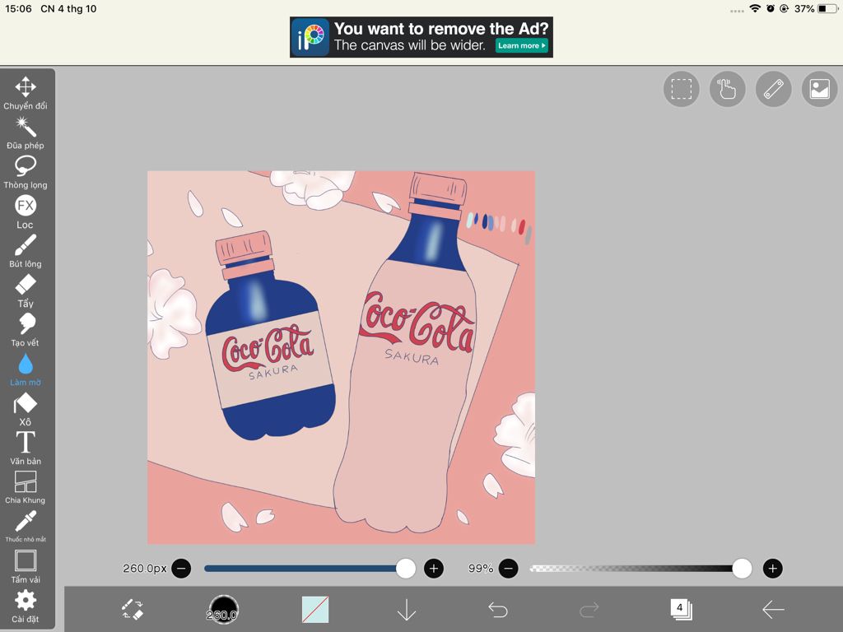843x632 pixels.
Task: Increase brush size with plus button
Action: (434, 569)
